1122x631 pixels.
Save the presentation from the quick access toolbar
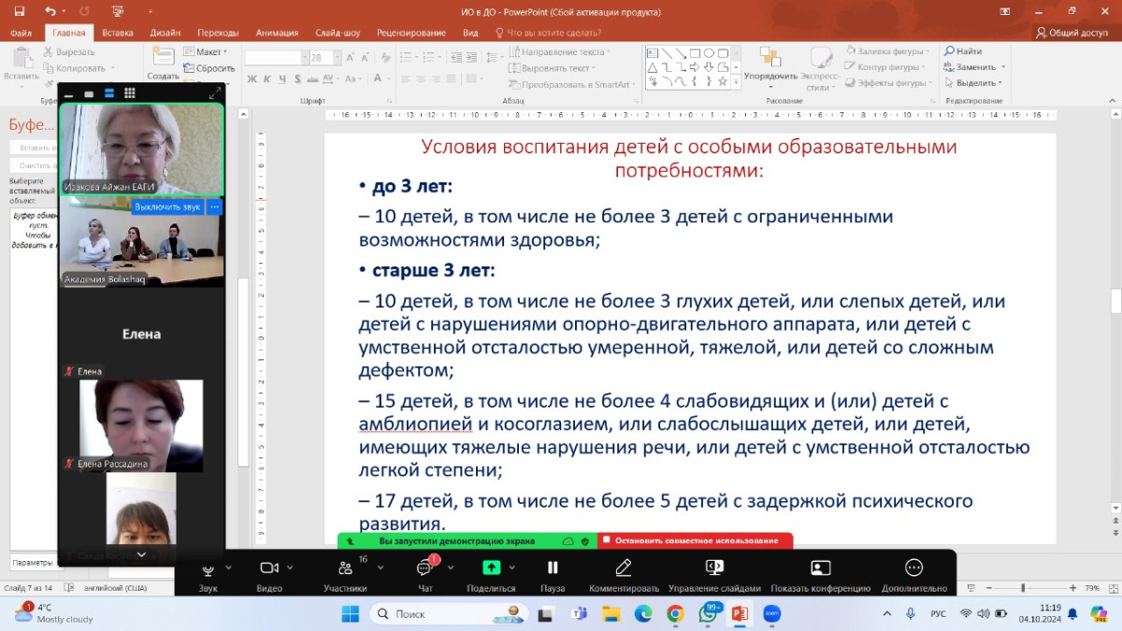pyautogui.click(x=20, y=11)
